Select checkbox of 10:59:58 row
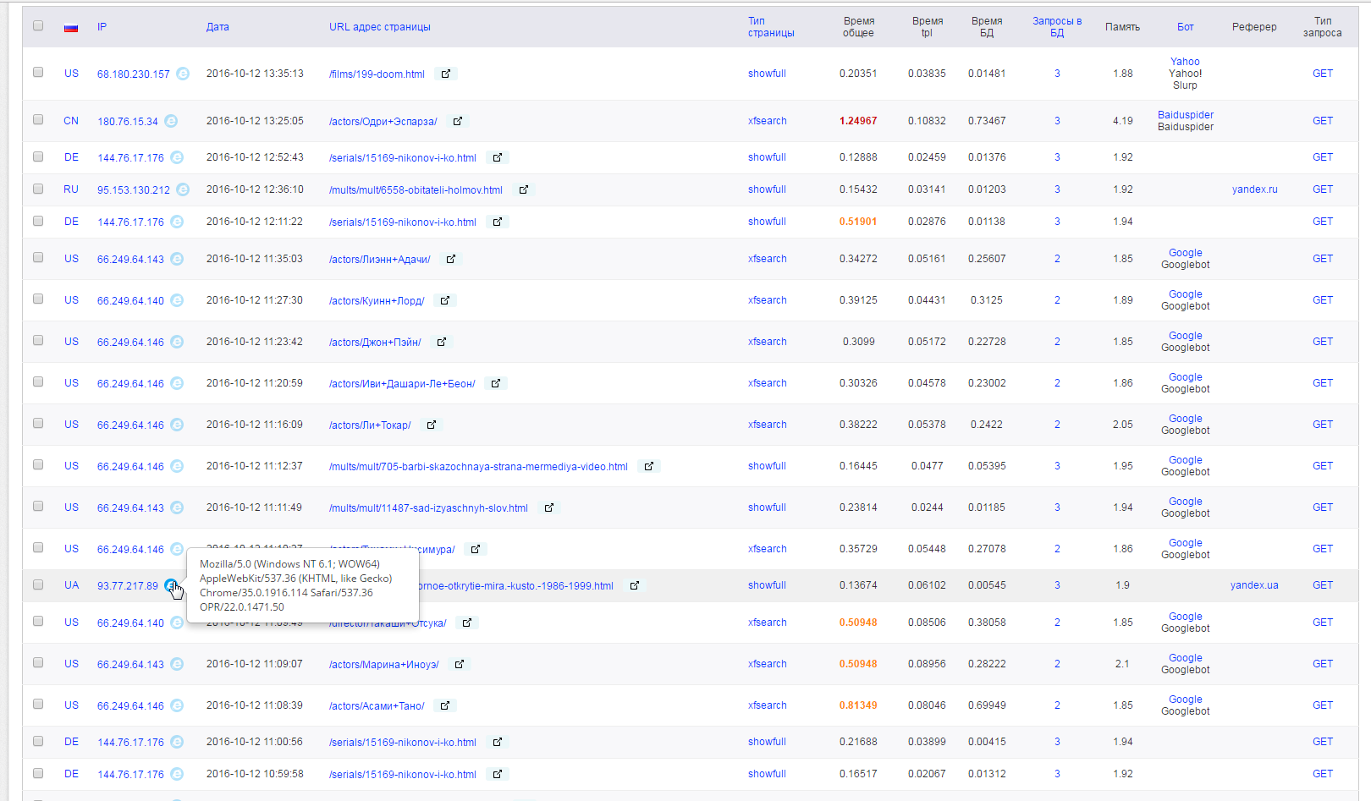This screenshot has height=801, width=1371. click(x=38, y=773)
